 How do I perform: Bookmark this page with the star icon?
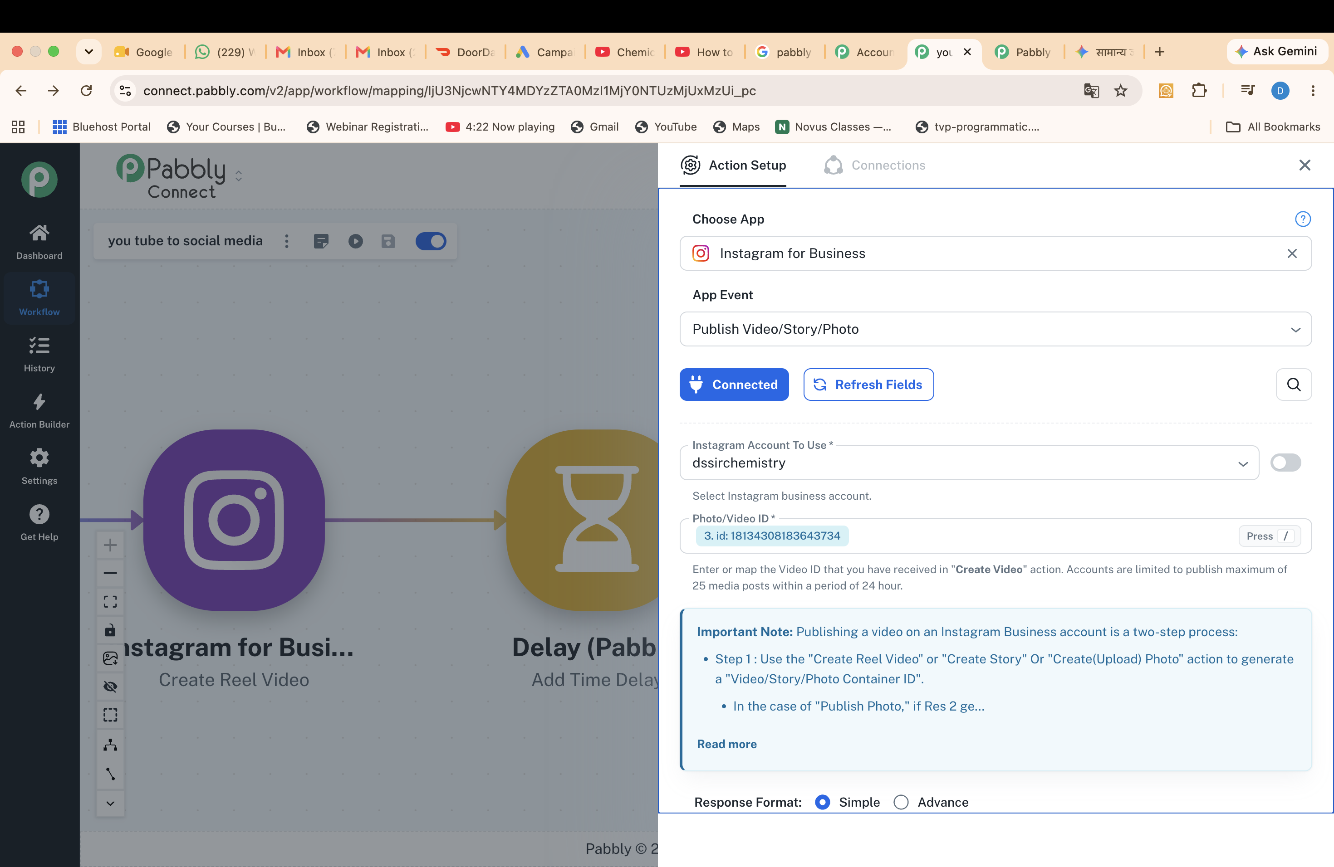coord(1120,91)
